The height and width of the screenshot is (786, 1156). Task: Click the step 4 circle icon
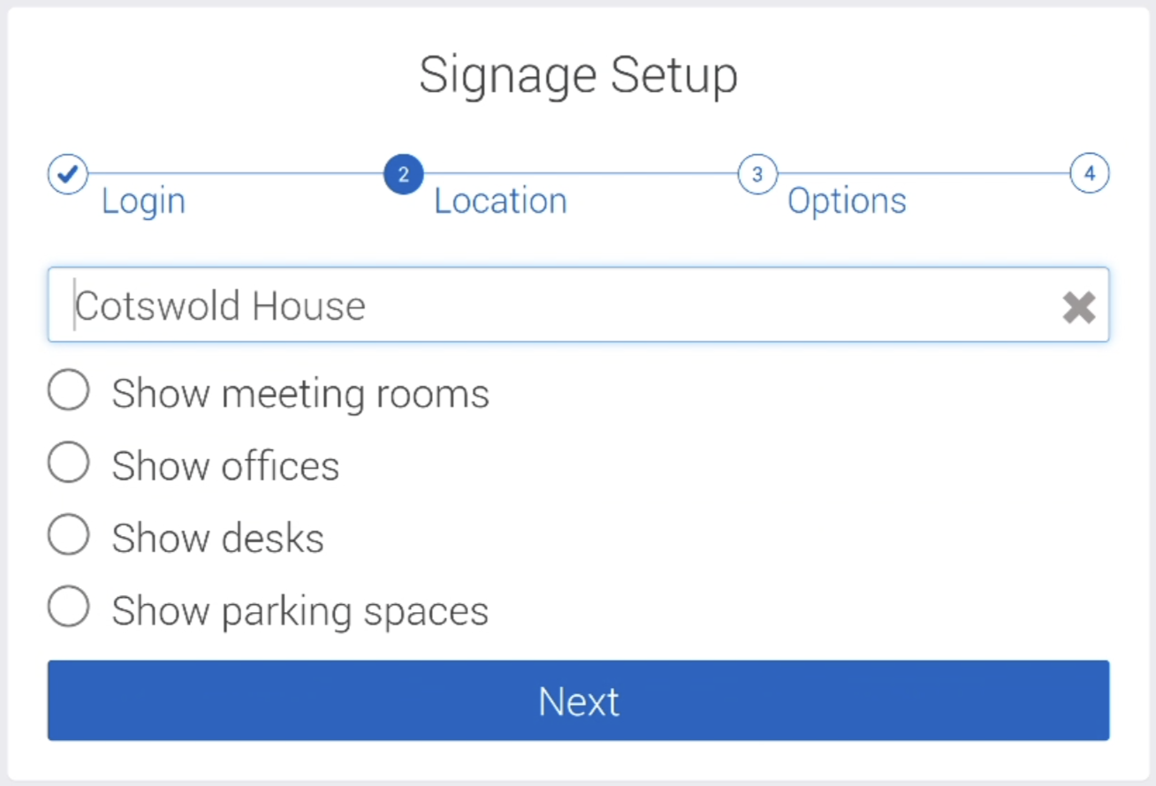[x=1089, y=174]
